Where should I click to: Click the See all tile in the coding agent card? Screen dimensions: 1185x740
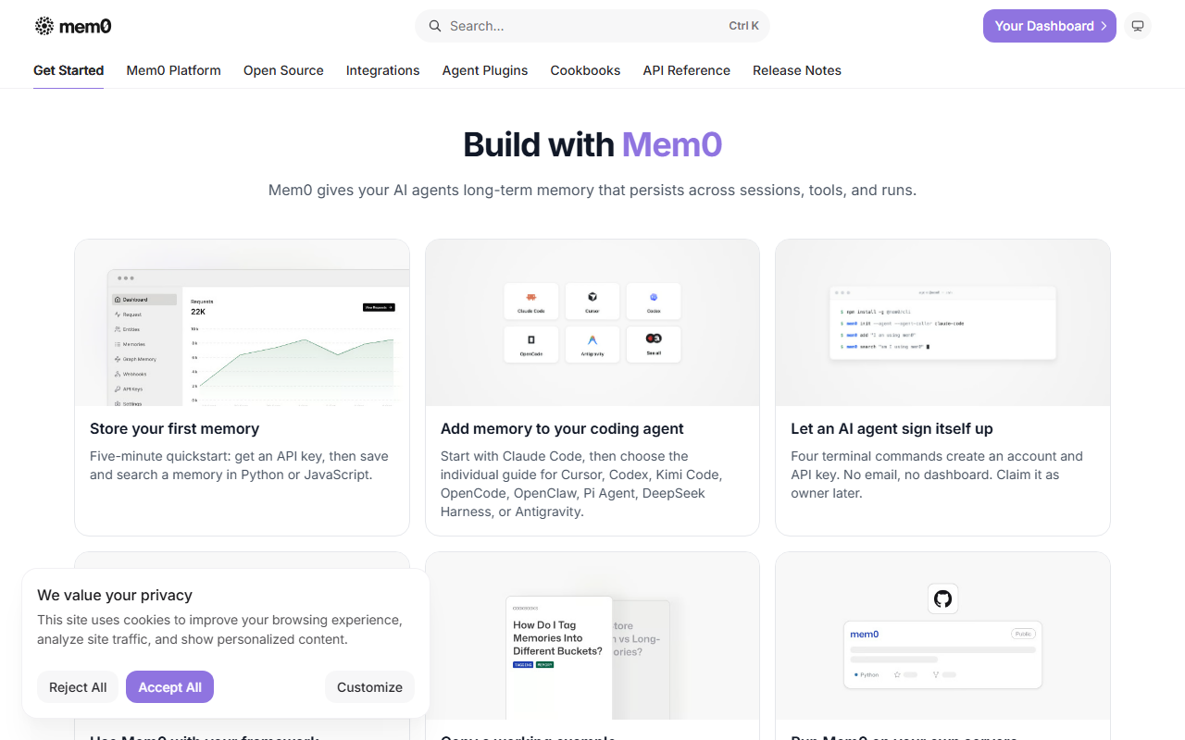coord(654,344)
